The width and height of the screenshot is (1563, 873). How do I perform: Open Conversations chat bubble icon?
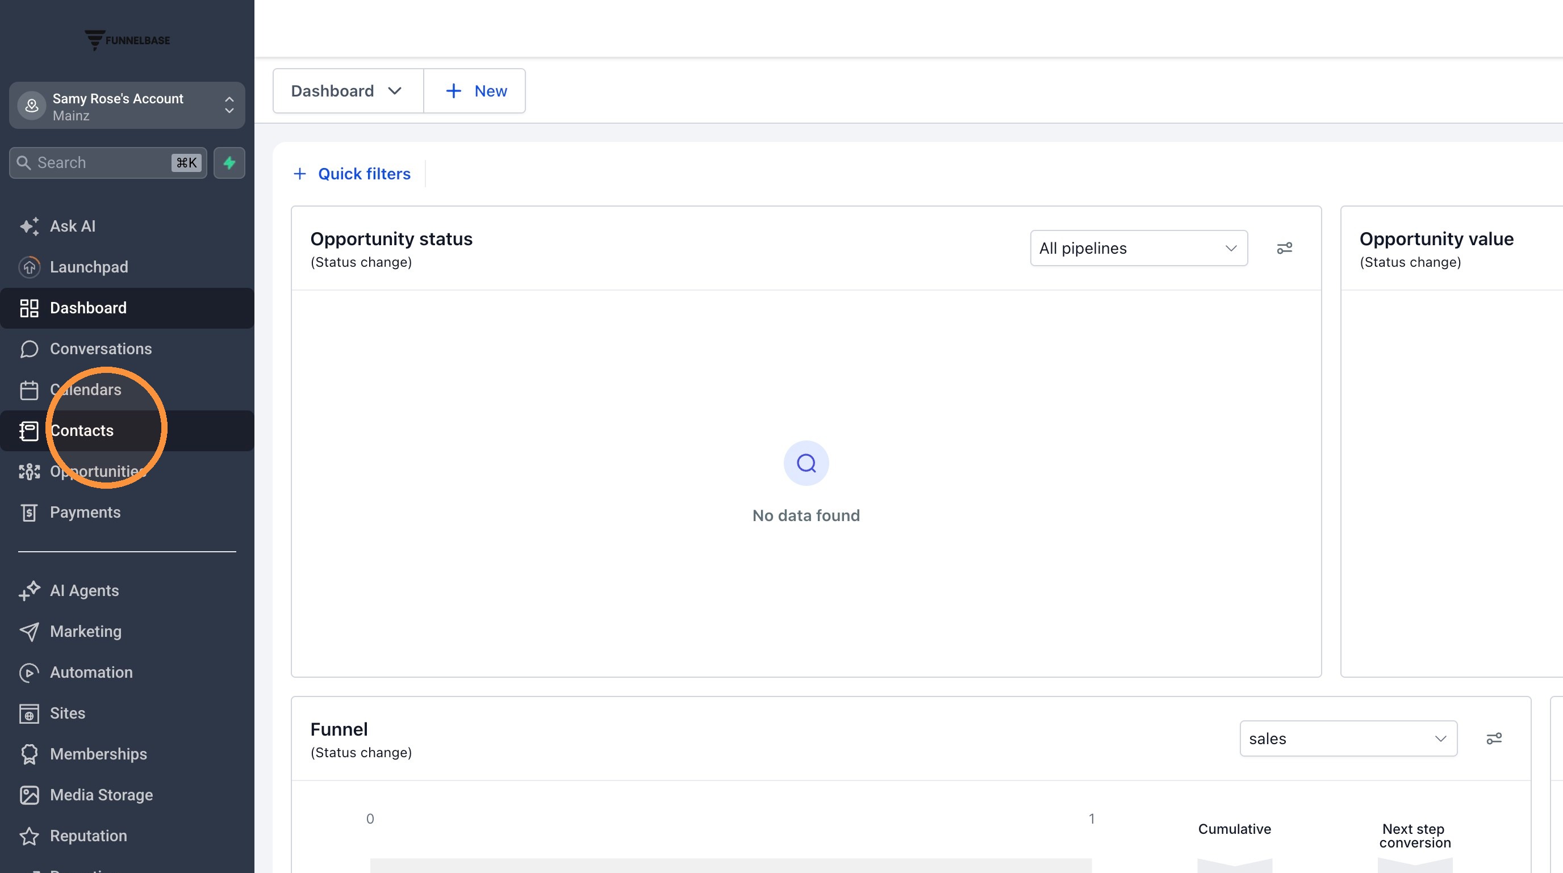[29, 349]
